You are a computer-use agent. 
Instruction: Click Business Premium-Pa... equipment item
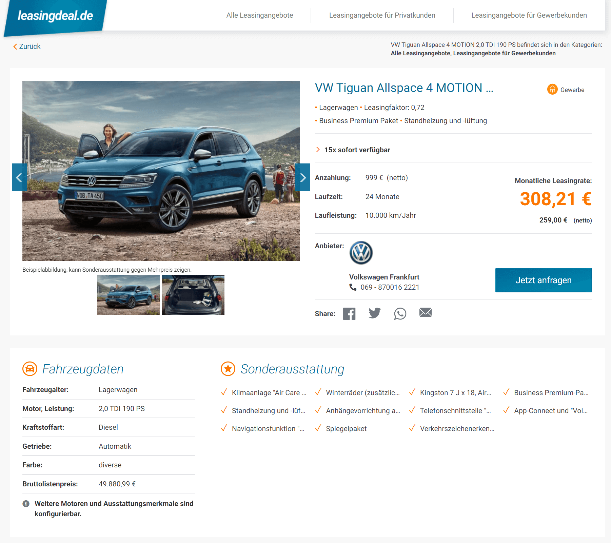click(551, 393)
